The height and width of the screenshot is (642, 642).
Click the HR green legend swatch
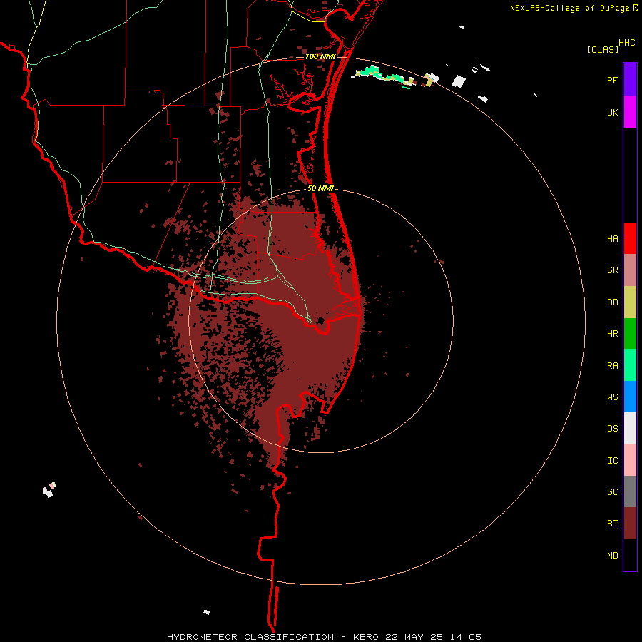(630, 334)
